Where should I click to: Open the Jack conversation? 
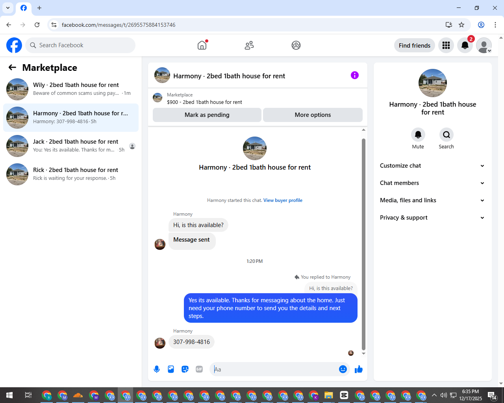click(x=71, y=146)
